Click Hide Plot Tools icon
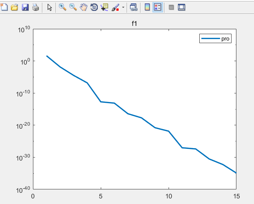 [171, 7]
